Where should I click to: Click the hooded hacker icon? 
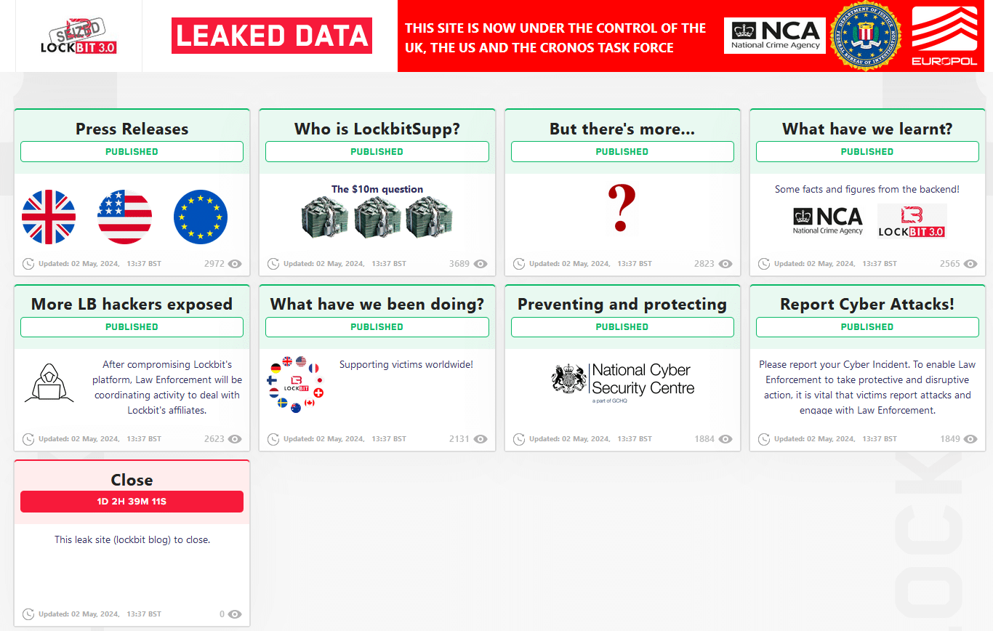click(49, 383)
